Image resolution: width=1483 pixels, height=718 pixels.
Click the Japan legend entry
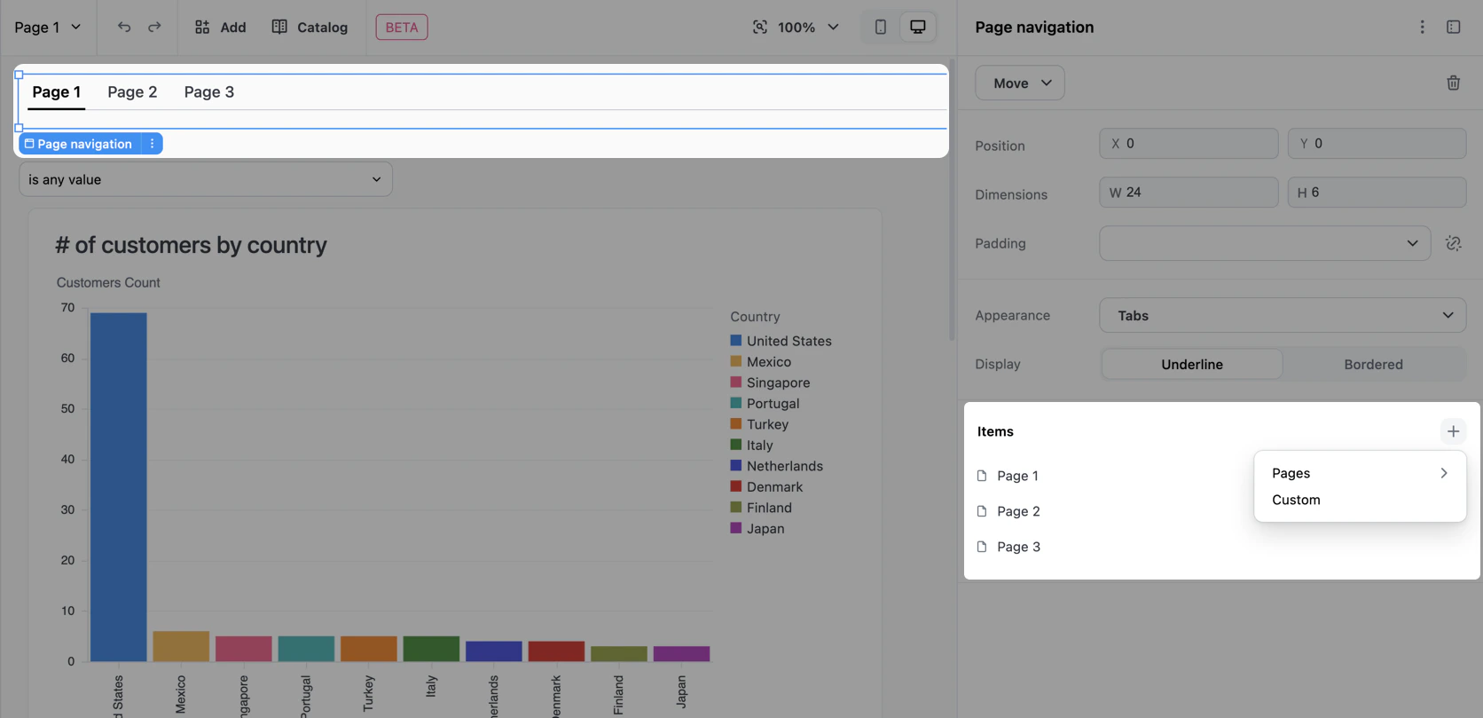[757, 528]
